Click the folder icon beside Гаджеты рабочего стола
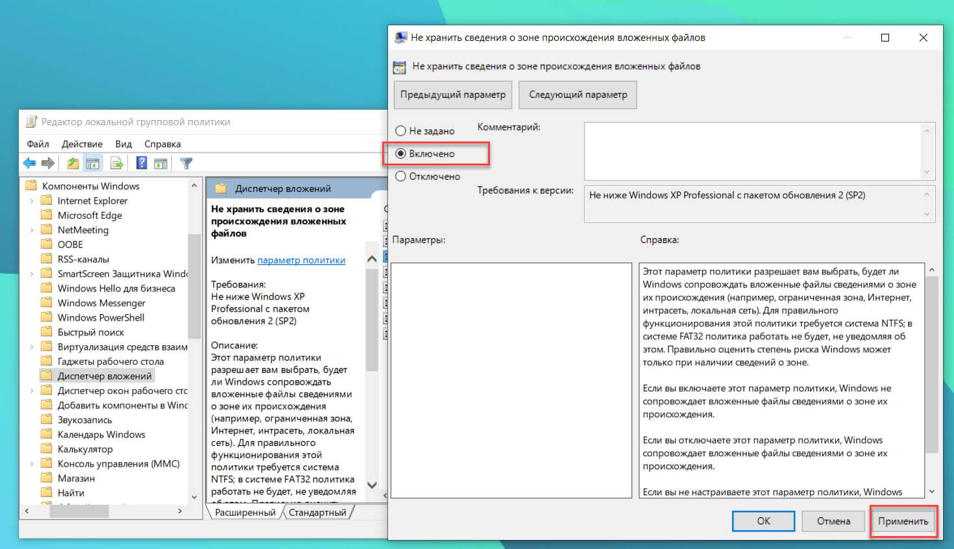Viewport: 954px width, 549px height. pyautogui.click(x=46, y=361)
